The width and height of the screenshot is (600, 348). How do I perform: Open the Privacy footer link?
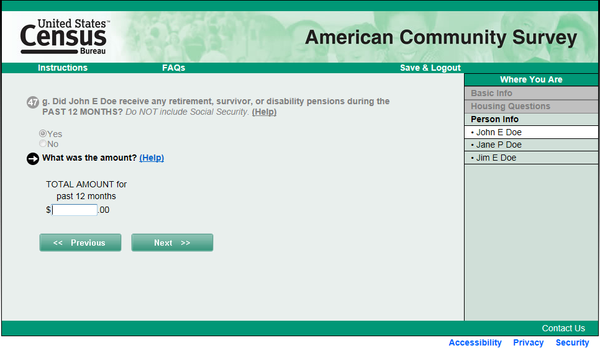click(529, 342)
